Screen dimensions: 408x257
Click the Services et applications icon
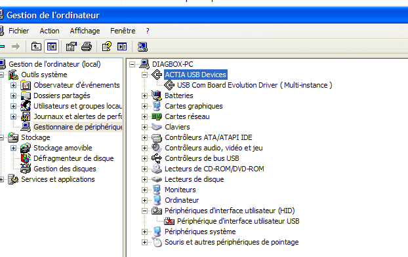(13, 179)
